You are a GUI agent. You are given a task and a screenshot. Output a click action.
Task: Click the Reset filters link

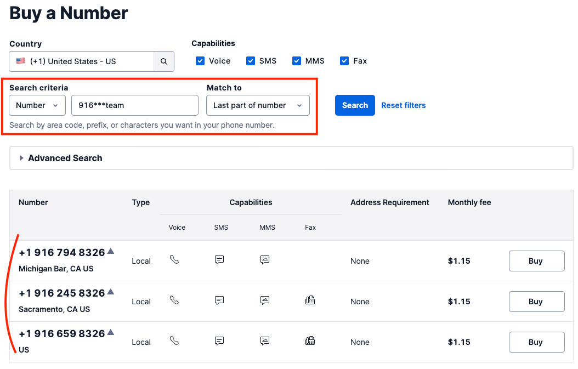[x=404, y=105]
